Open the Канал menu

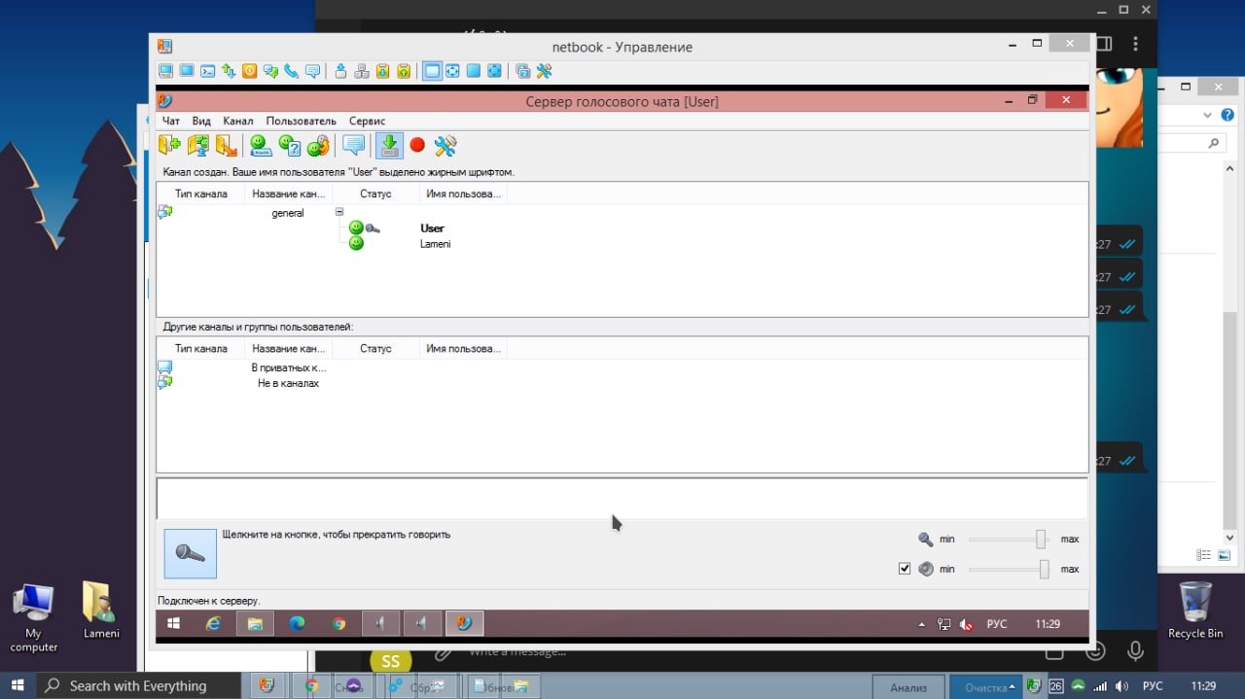coord(238,122)
